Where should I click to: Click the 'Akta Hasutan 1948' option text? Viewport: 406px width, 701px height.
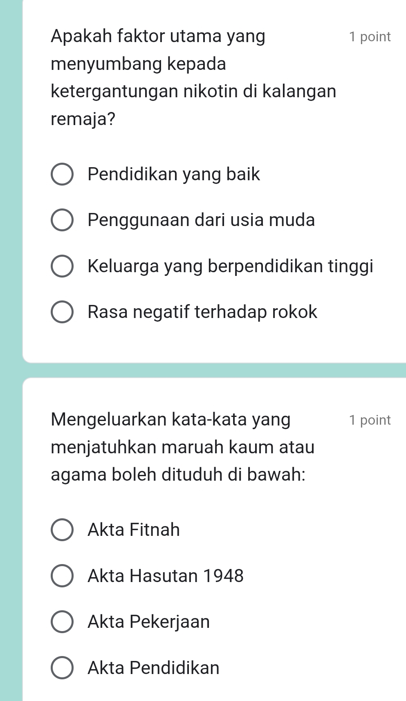[x=166, y=576]
